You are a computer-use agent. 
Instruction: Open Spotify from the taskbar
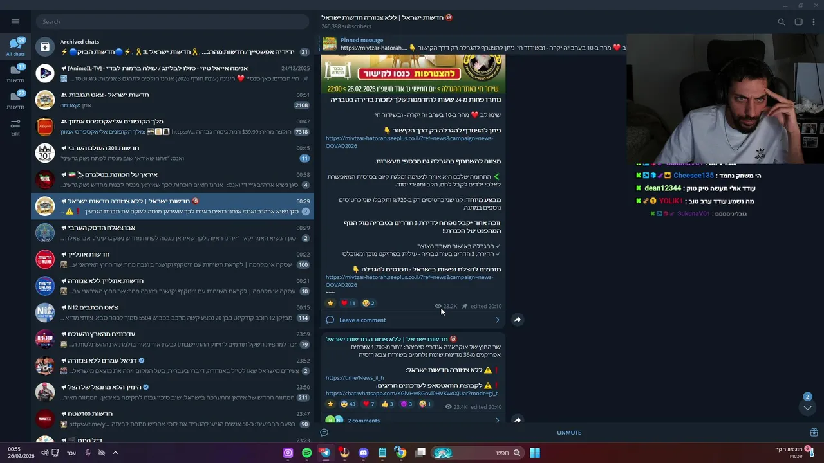pos(306,453)
